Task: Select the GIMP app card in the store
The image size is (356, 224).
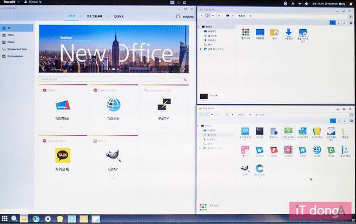Action: [114, 159]
